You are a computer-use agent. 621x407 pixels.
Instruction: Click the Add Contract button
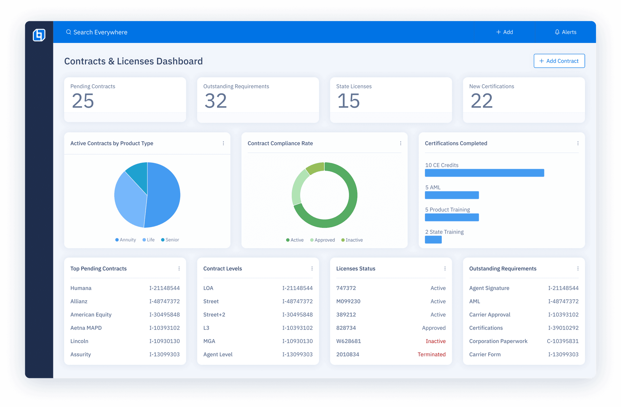(x=559, y=61)
